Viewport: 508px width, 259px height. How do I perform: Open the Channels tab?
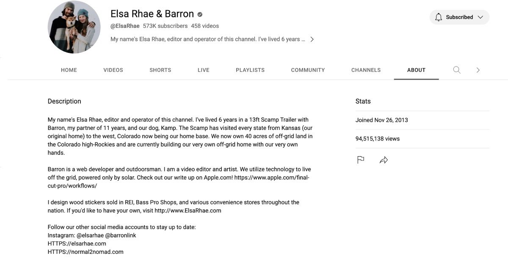pos(366,70)
